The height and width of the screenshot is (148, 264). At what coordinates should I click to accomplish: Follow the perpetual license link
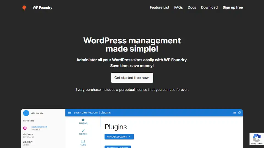[133, 90]
